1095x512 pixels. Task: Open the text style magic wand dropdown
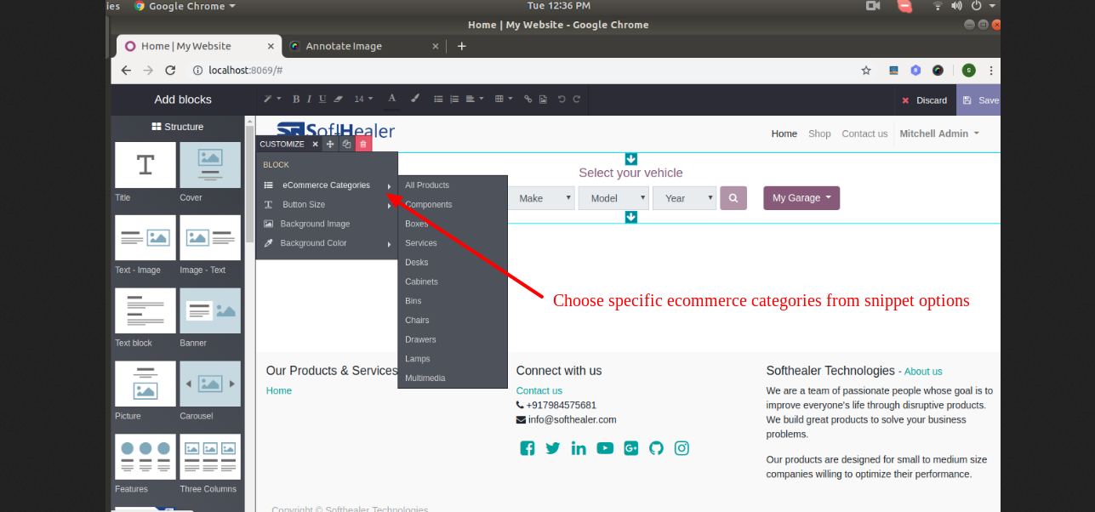click(271, 99)
